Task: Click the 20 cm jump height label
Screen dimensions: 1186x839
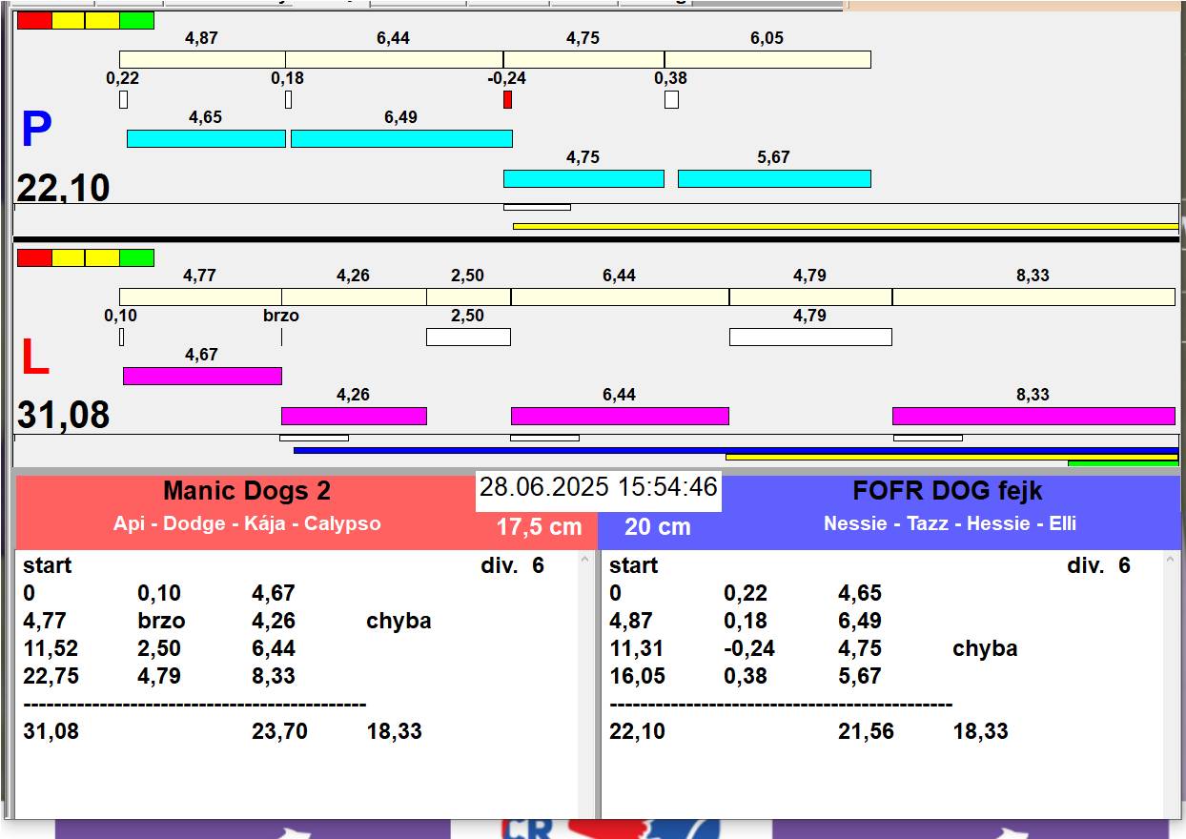Action: (658, 526)
